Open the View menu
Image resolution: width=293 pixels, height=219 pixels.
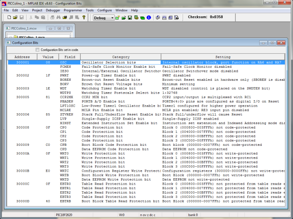pyautogui.click(x=25, y=10)
